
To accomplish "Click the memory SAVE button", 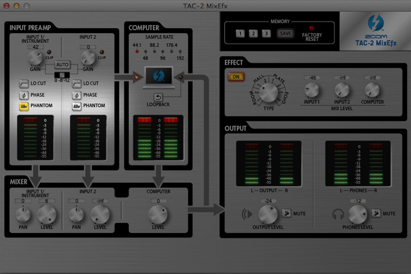I will (x=285, y=34).
